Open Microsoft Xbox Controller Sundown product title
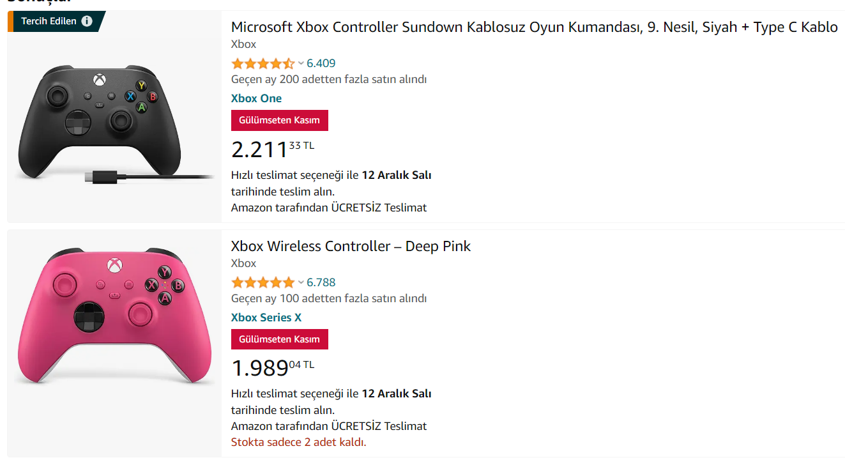The image size is (845, 460). [534, 27]
